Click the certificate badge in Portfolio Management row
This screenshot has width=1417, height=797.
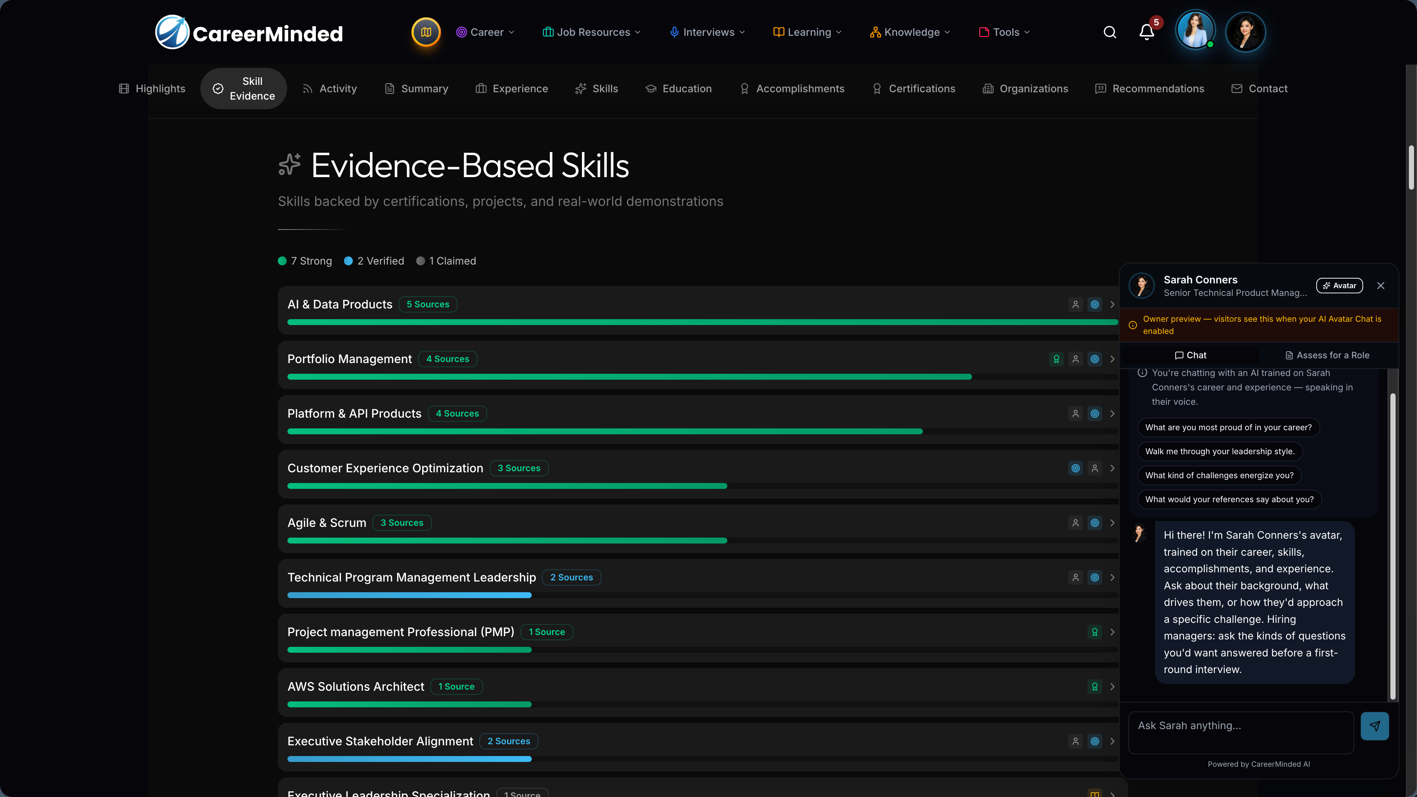[1056, 359]
